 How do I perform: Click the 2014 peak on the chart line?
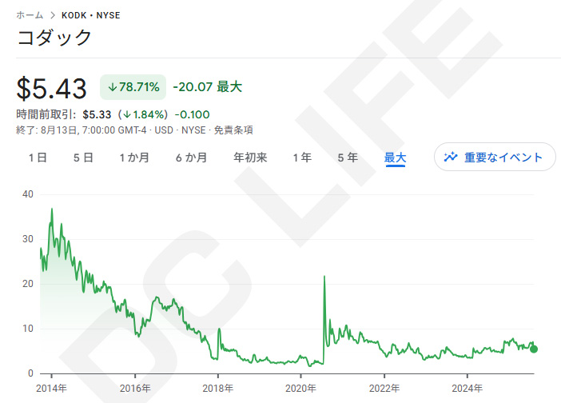52,209
